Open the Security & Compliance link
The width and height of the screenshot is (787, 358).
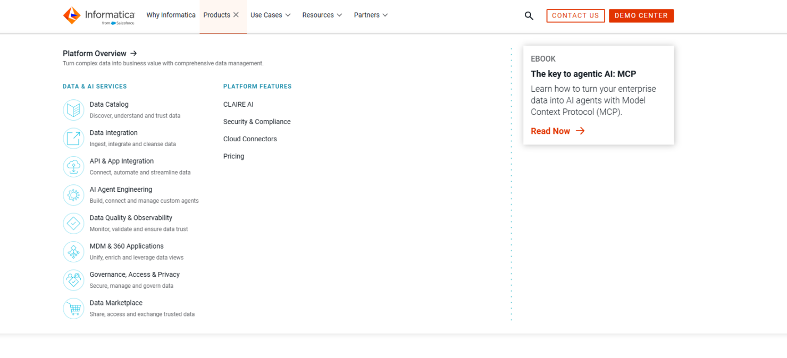point(257,122)
